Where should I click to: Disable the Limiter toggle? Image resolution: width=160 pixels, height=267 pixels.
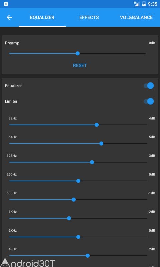click(x=149, y=101)
